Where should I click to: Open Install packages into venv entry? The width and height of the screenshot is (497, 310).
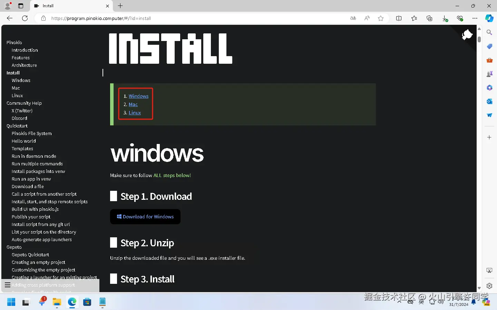coord(38,171)
